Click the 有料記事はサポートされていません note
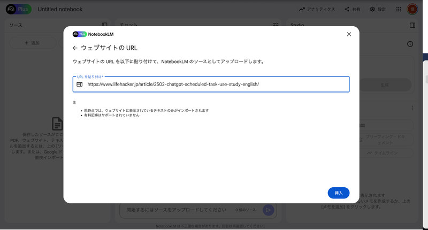Viewport: 428px width, 230px height. coord(112,115)
